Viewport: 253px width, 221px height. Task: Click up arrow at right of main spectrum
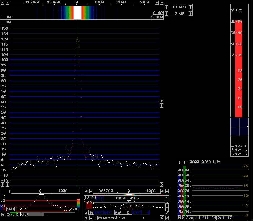coord(162,101)
